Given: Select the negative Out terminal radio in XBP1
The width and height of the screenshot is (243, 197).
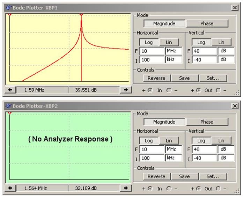Looking at the screenshot, I should click(219, 90).
